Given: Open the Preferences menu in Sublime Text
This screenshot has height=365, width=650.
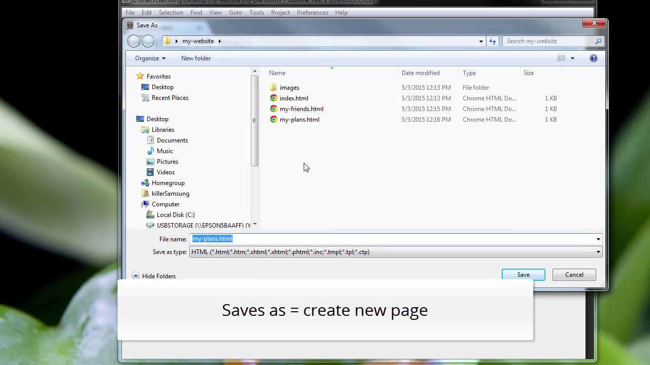Looking at the screenshot, I should tap(312, 13).
